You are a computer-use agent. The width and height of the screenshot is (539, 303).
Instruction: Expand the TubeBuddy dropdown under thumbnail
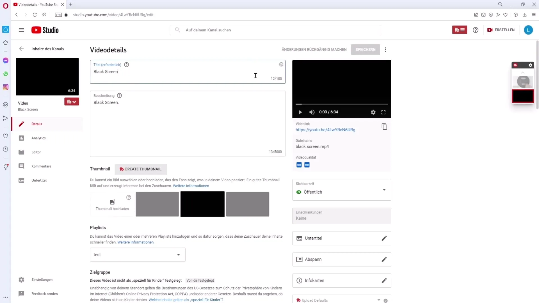[72, 102]
